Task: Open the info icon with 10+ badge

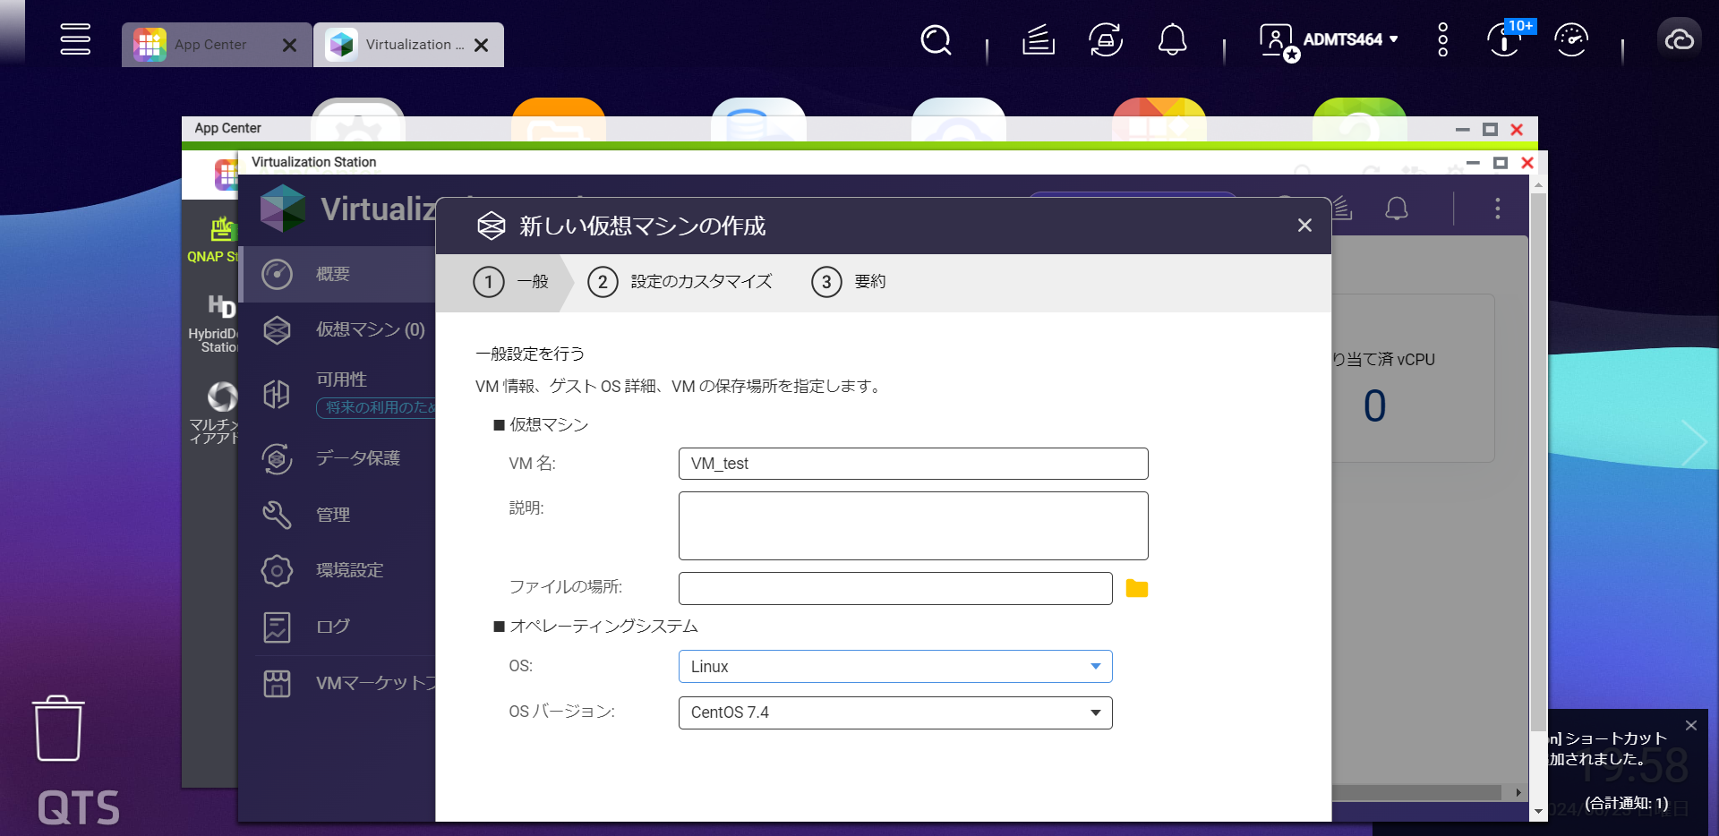Action: coord(1506,40)
